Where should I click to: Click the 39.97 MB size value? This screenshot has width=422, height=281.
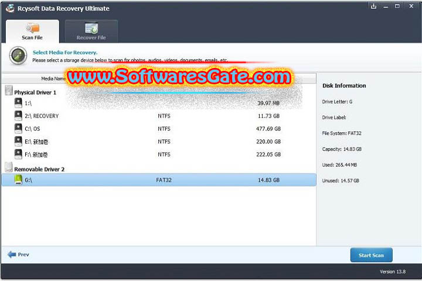[268, 103]
